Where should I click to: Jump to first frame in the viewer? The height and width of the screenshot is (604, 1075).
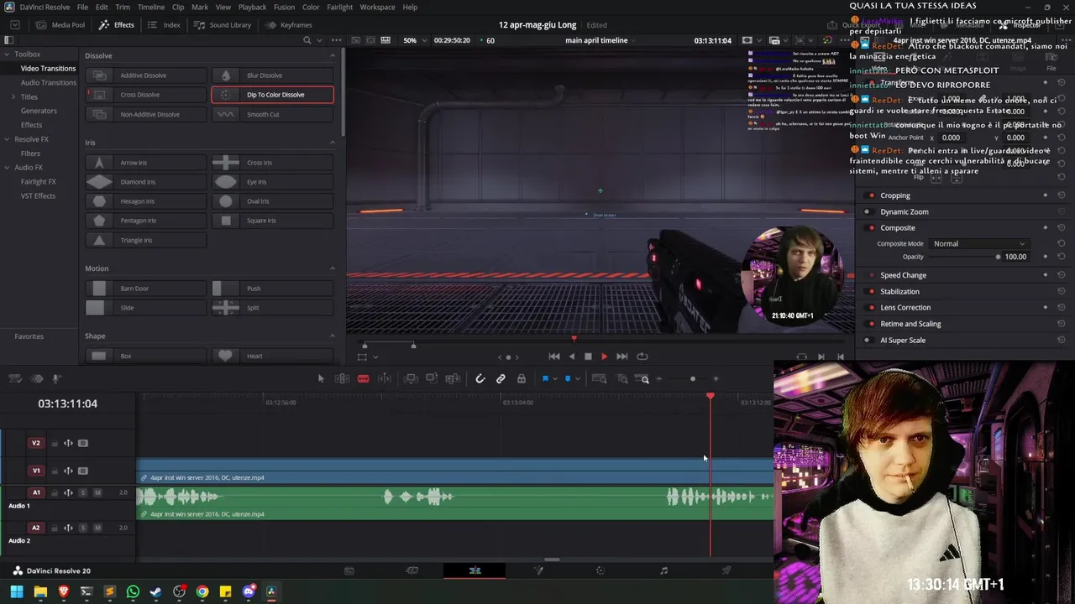pos(554,357)
